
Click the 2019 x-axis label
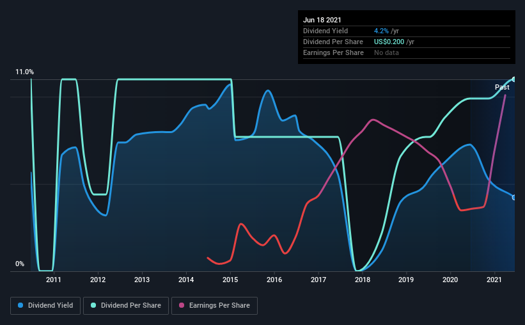pyautogui.click(x=406, y=280)
